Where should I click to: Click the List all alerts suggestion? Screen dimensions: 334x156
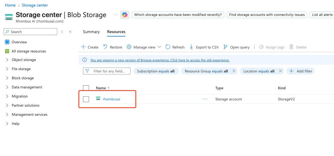322,15
